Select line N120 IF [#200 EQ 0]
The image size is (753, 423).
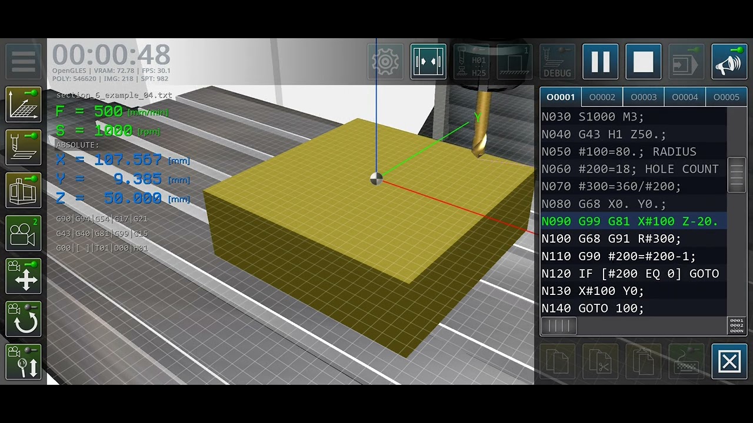634,274
